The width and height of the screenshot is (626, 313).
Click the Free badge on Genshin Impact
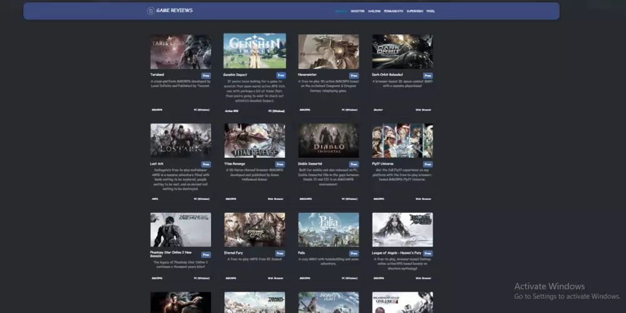[281, 75]
